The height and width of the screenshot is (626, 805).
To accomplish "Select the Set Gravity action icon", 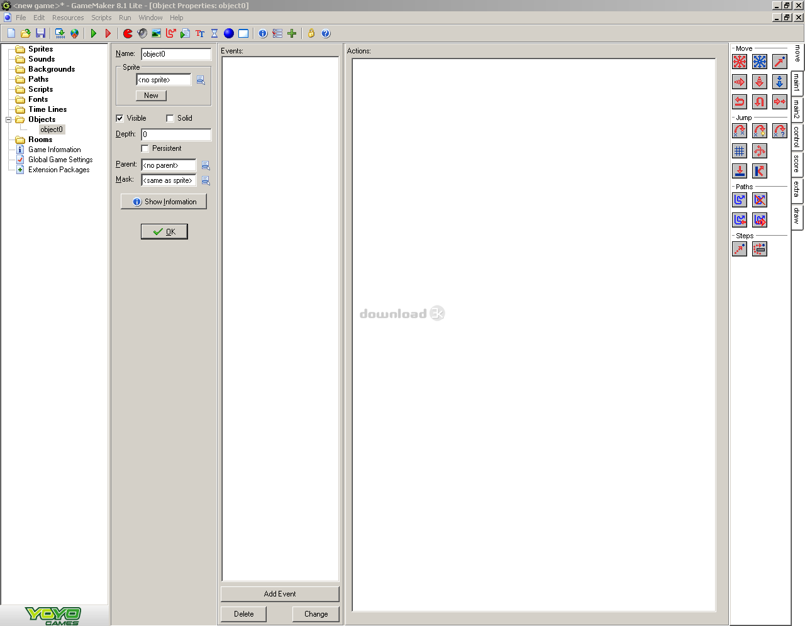I will [x=779, y=82].
